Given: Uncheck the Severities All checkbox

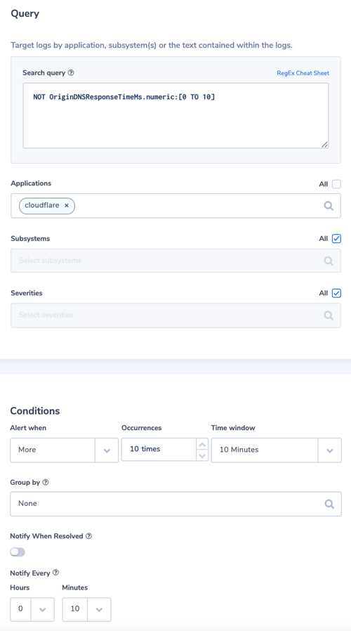Looking at the screenshot, I should [x=336, y=294].
